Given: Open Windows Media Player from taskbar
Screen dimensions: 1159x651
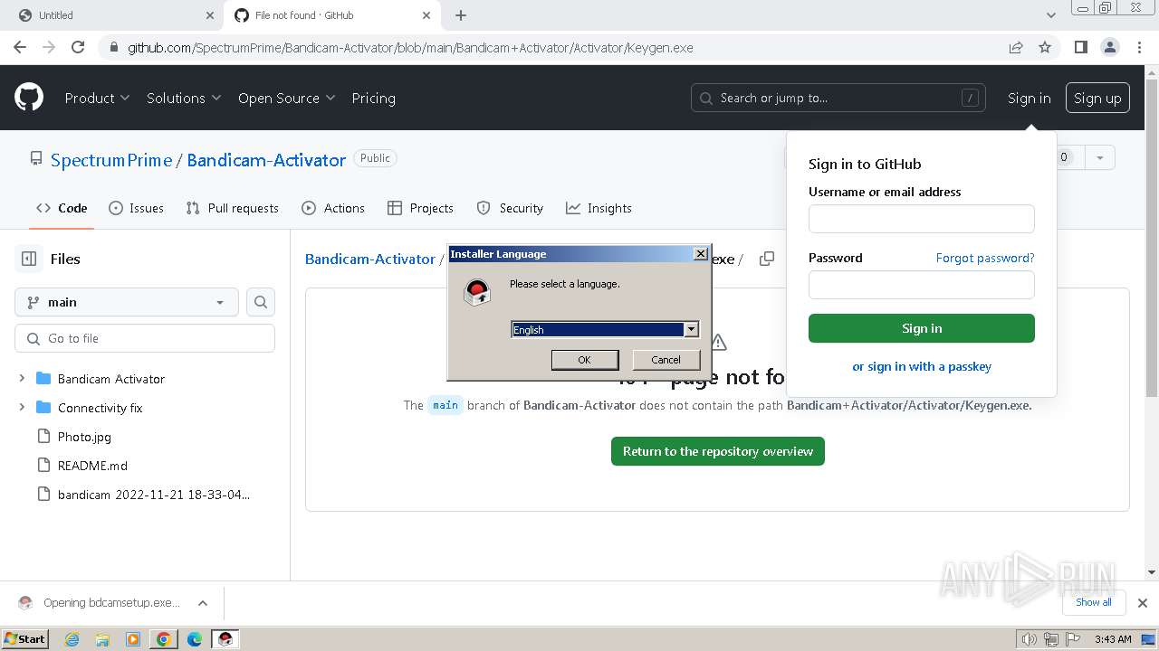Looking at the screenshot, I should click(x=133, y=639).
